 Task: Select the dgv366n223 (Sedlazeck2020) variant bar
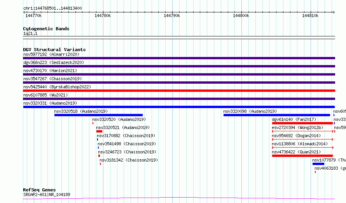(x=179, y=66)
